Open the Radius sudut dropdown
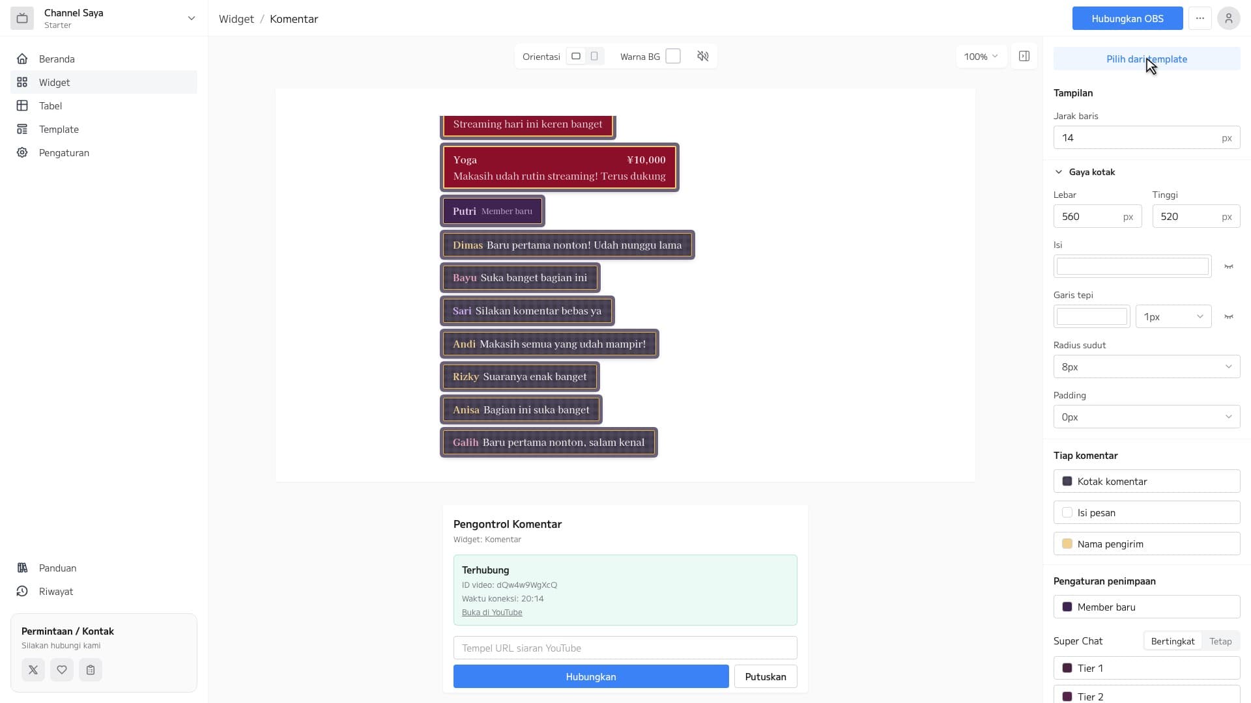 1147,367
